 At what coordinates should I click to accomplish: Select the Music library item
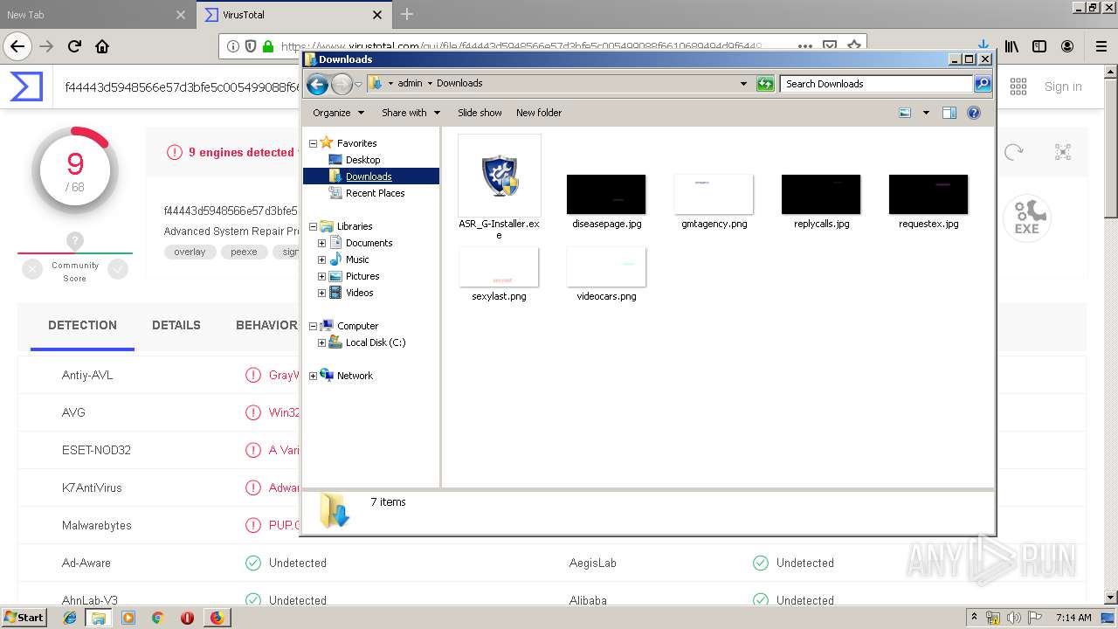coord(357,259)
